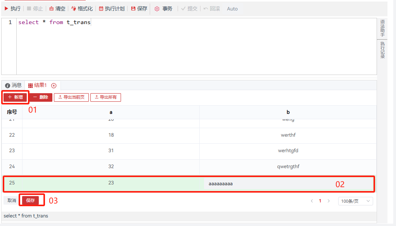Viewport: 396px width, 226px height.
Task: Export all rows with 导出所有
Action: 105,97
